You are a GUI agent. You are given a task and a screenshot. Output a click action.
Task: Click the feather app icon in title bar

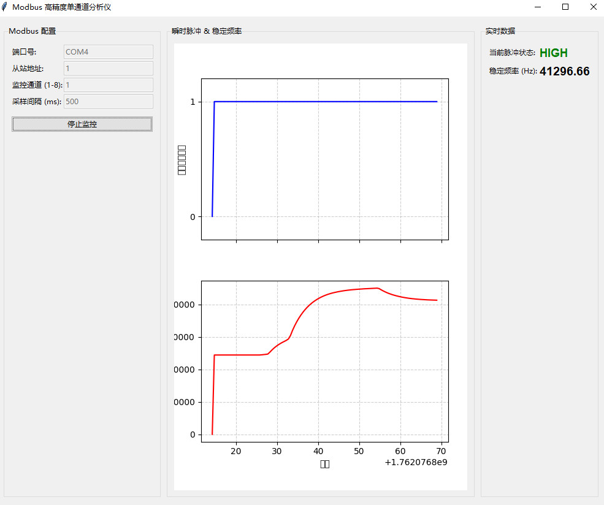tap(6, 7)
